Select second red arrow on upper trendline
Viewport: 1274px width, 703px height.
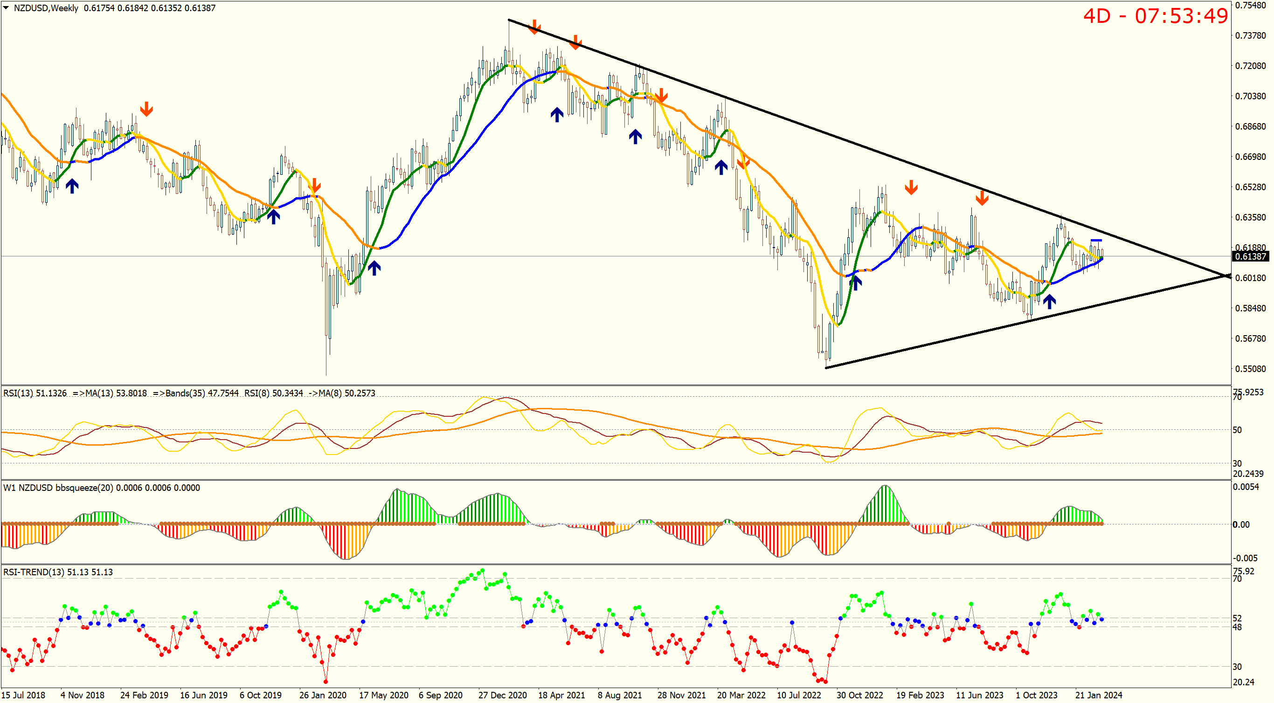(575, 42)
